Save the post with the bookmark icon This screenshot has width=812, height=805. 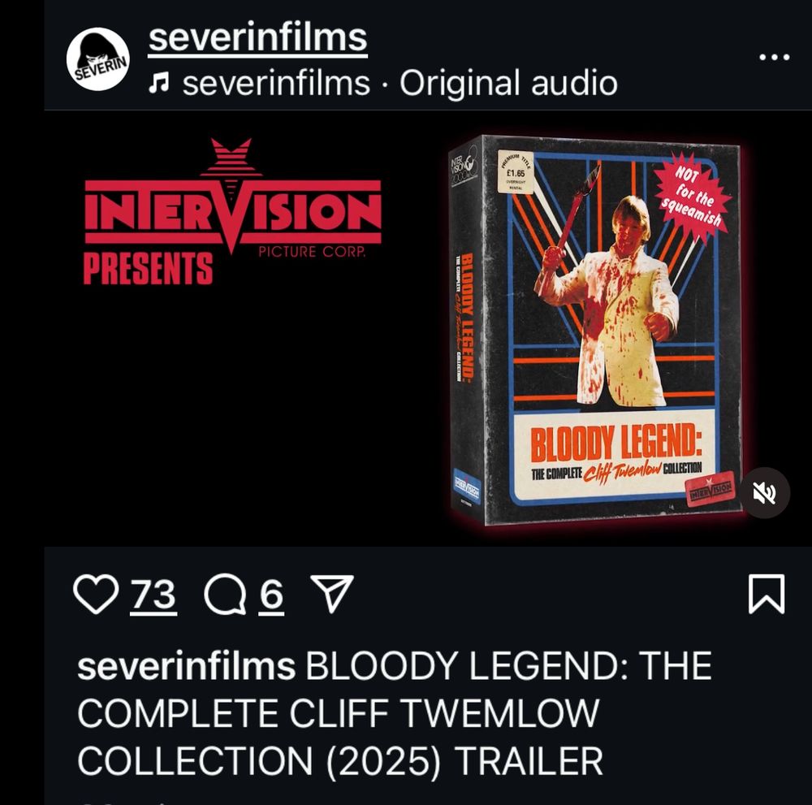pos(767,594)
